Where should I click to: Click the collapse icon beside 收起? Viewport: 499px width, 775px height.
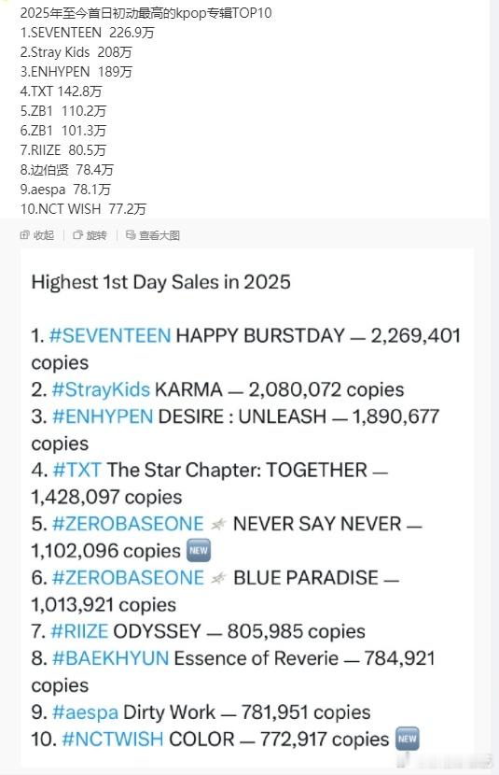24,235
